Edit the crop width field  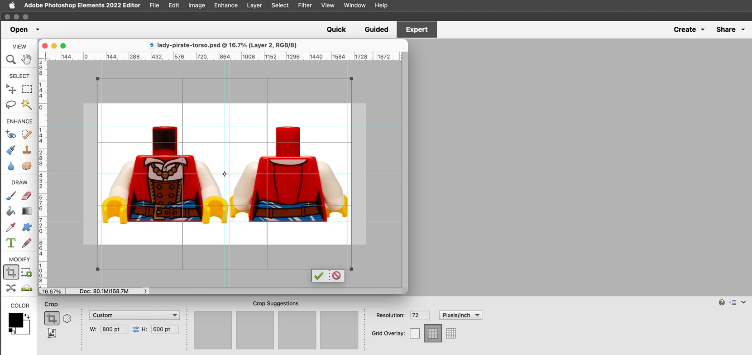coord(114,329)
